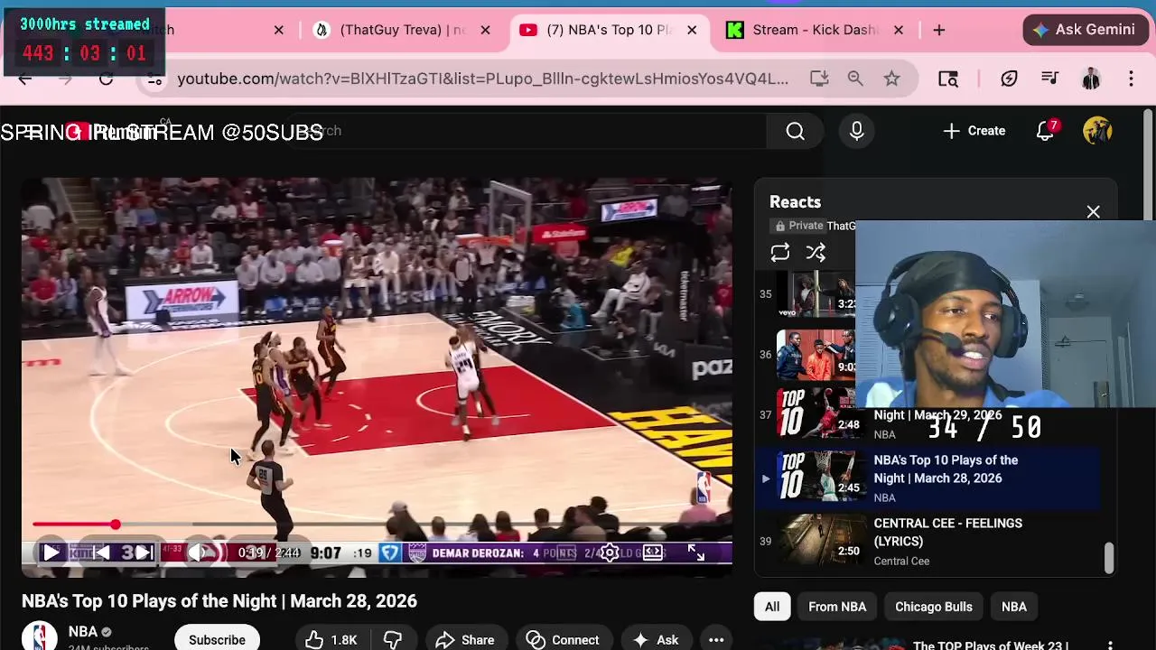Open The TOP Plays of Week 23 video

(991, 645)
